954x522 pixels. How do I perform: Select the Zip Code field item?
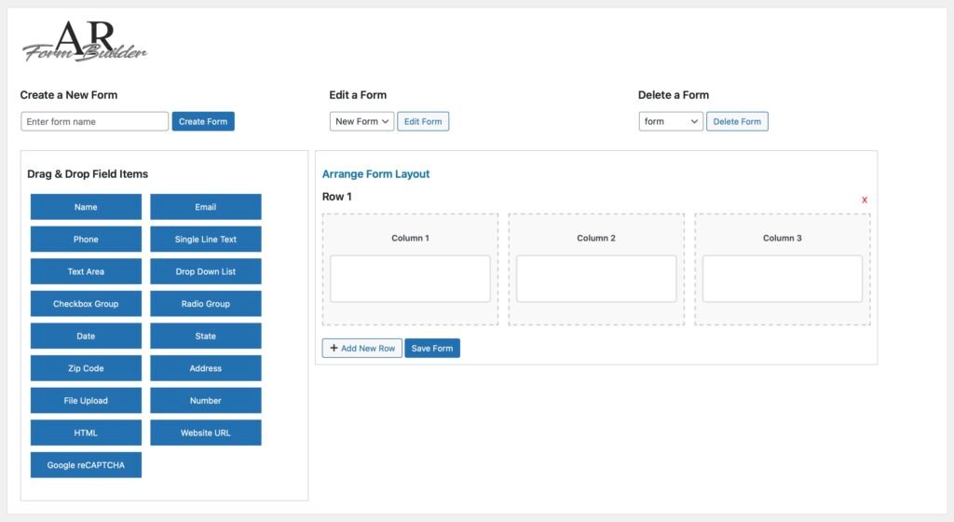pos(86,368)
